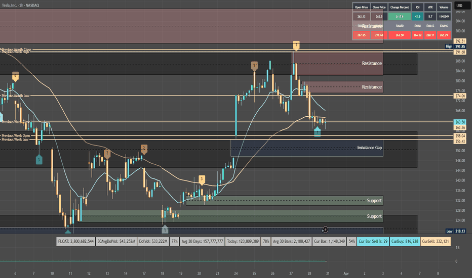The height and width of the screenshot is (278, 472).
Task: Select the orange 2 flag above the candles for the 17th
Action: [x=144, y=149]
